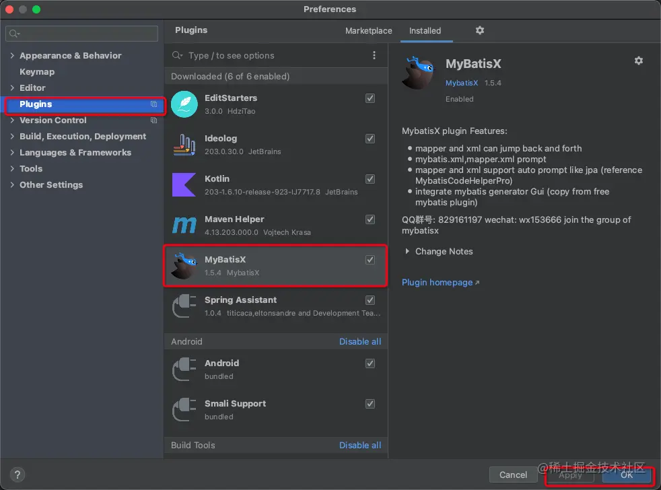
Task: Click the Smali Support plugin icon
Action: point(184,410)
